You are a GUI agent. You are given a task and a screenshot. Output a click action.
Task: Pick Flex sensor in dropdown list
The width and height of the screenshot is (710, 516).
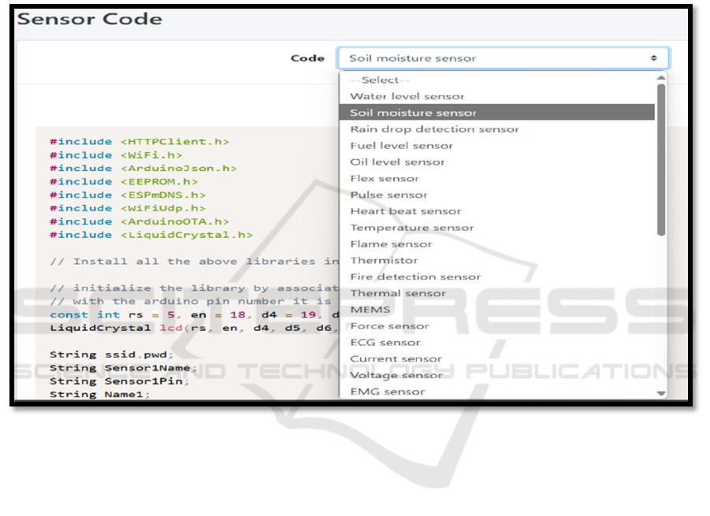coord(385,179)
